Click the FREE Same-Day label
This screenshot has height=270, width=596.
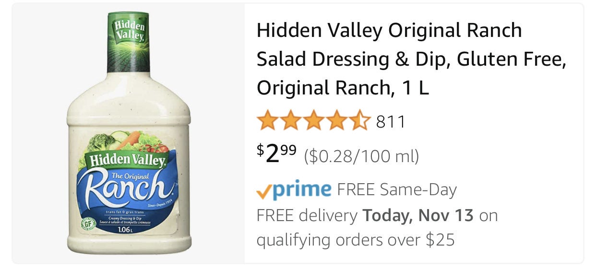pos(397,190)
